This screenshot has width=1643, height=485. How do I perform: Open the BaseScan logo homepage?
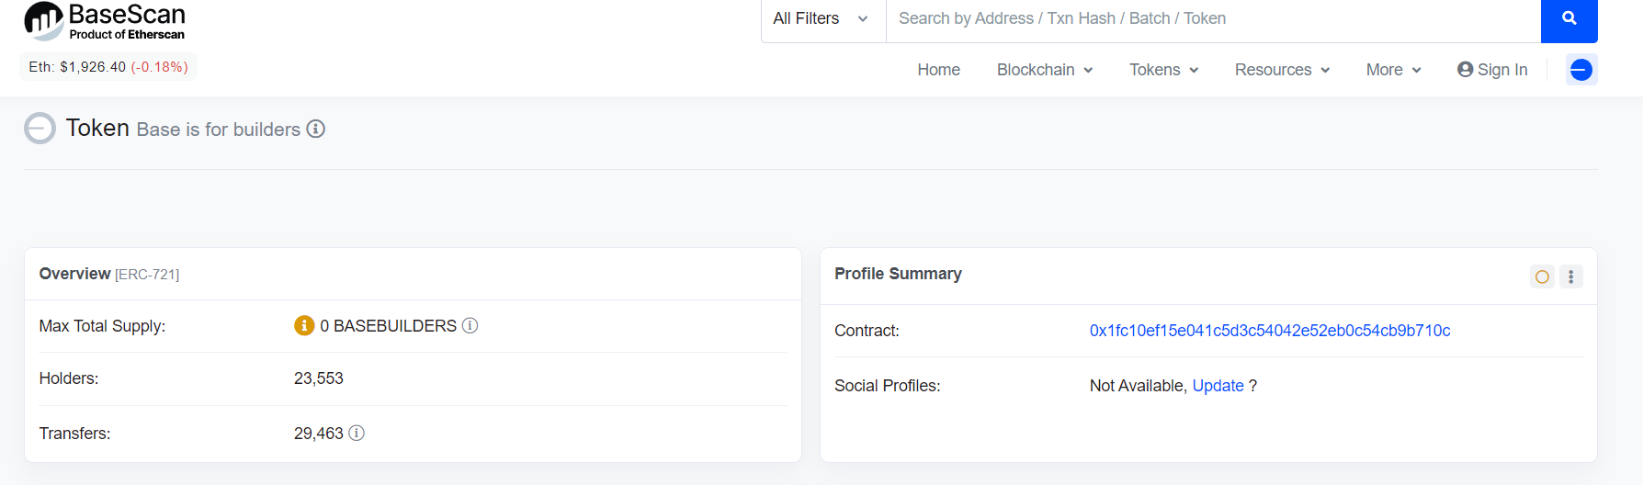click(105, 21)
